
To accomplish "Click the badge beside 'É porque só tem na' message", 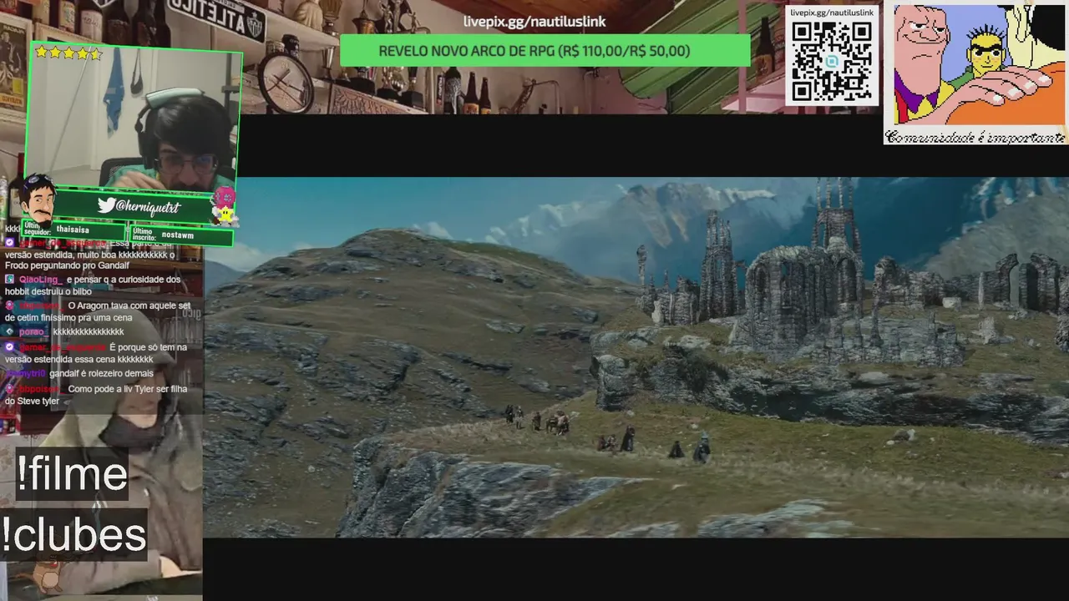I will pyautogui.click(x=9, y=347).
